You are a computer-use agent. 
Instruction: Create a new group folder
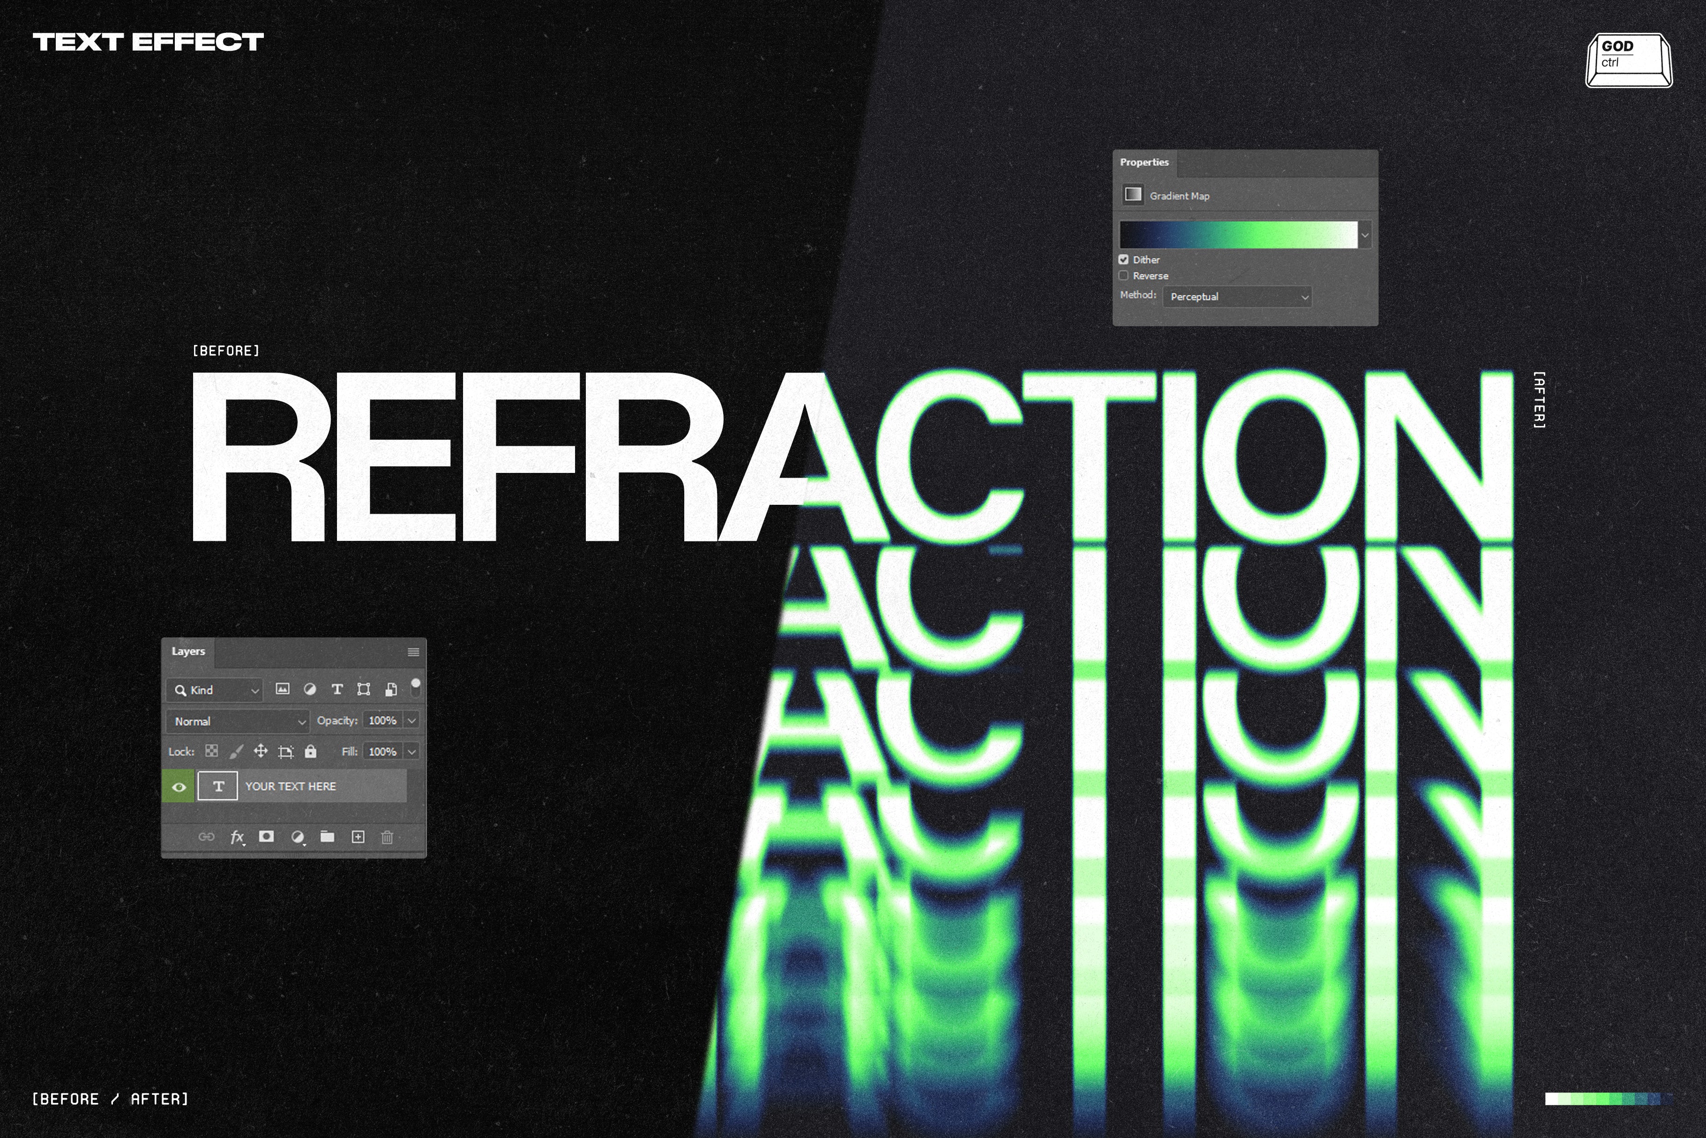[327, 837]
